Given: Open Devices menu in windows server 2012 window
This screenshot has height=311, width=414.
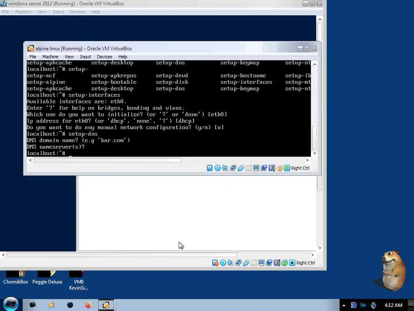Looking at the screenshot, I should (77, 12).
